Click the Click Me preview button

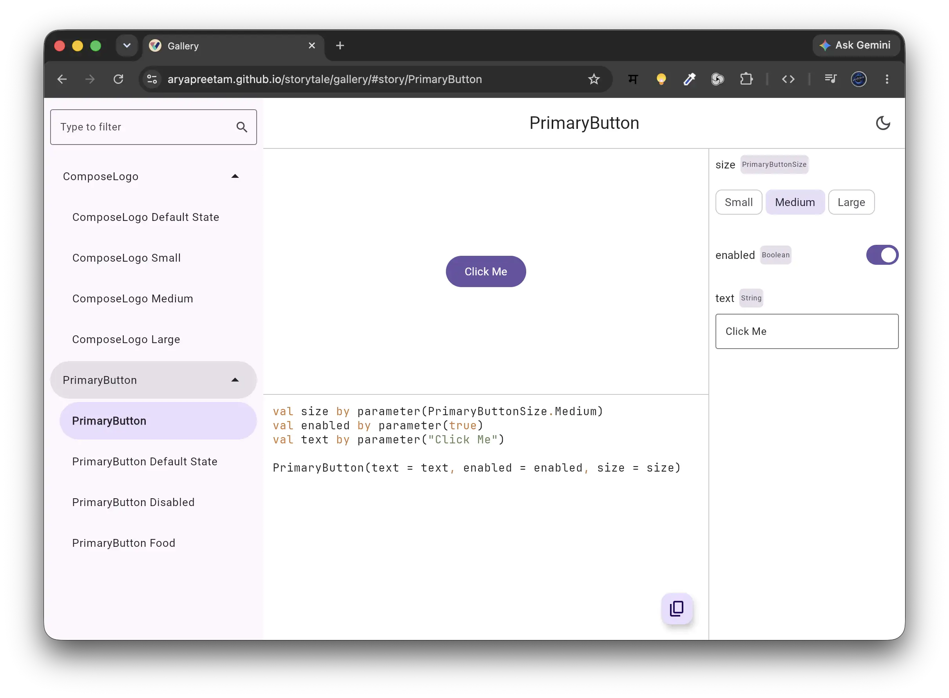(486, 271)
